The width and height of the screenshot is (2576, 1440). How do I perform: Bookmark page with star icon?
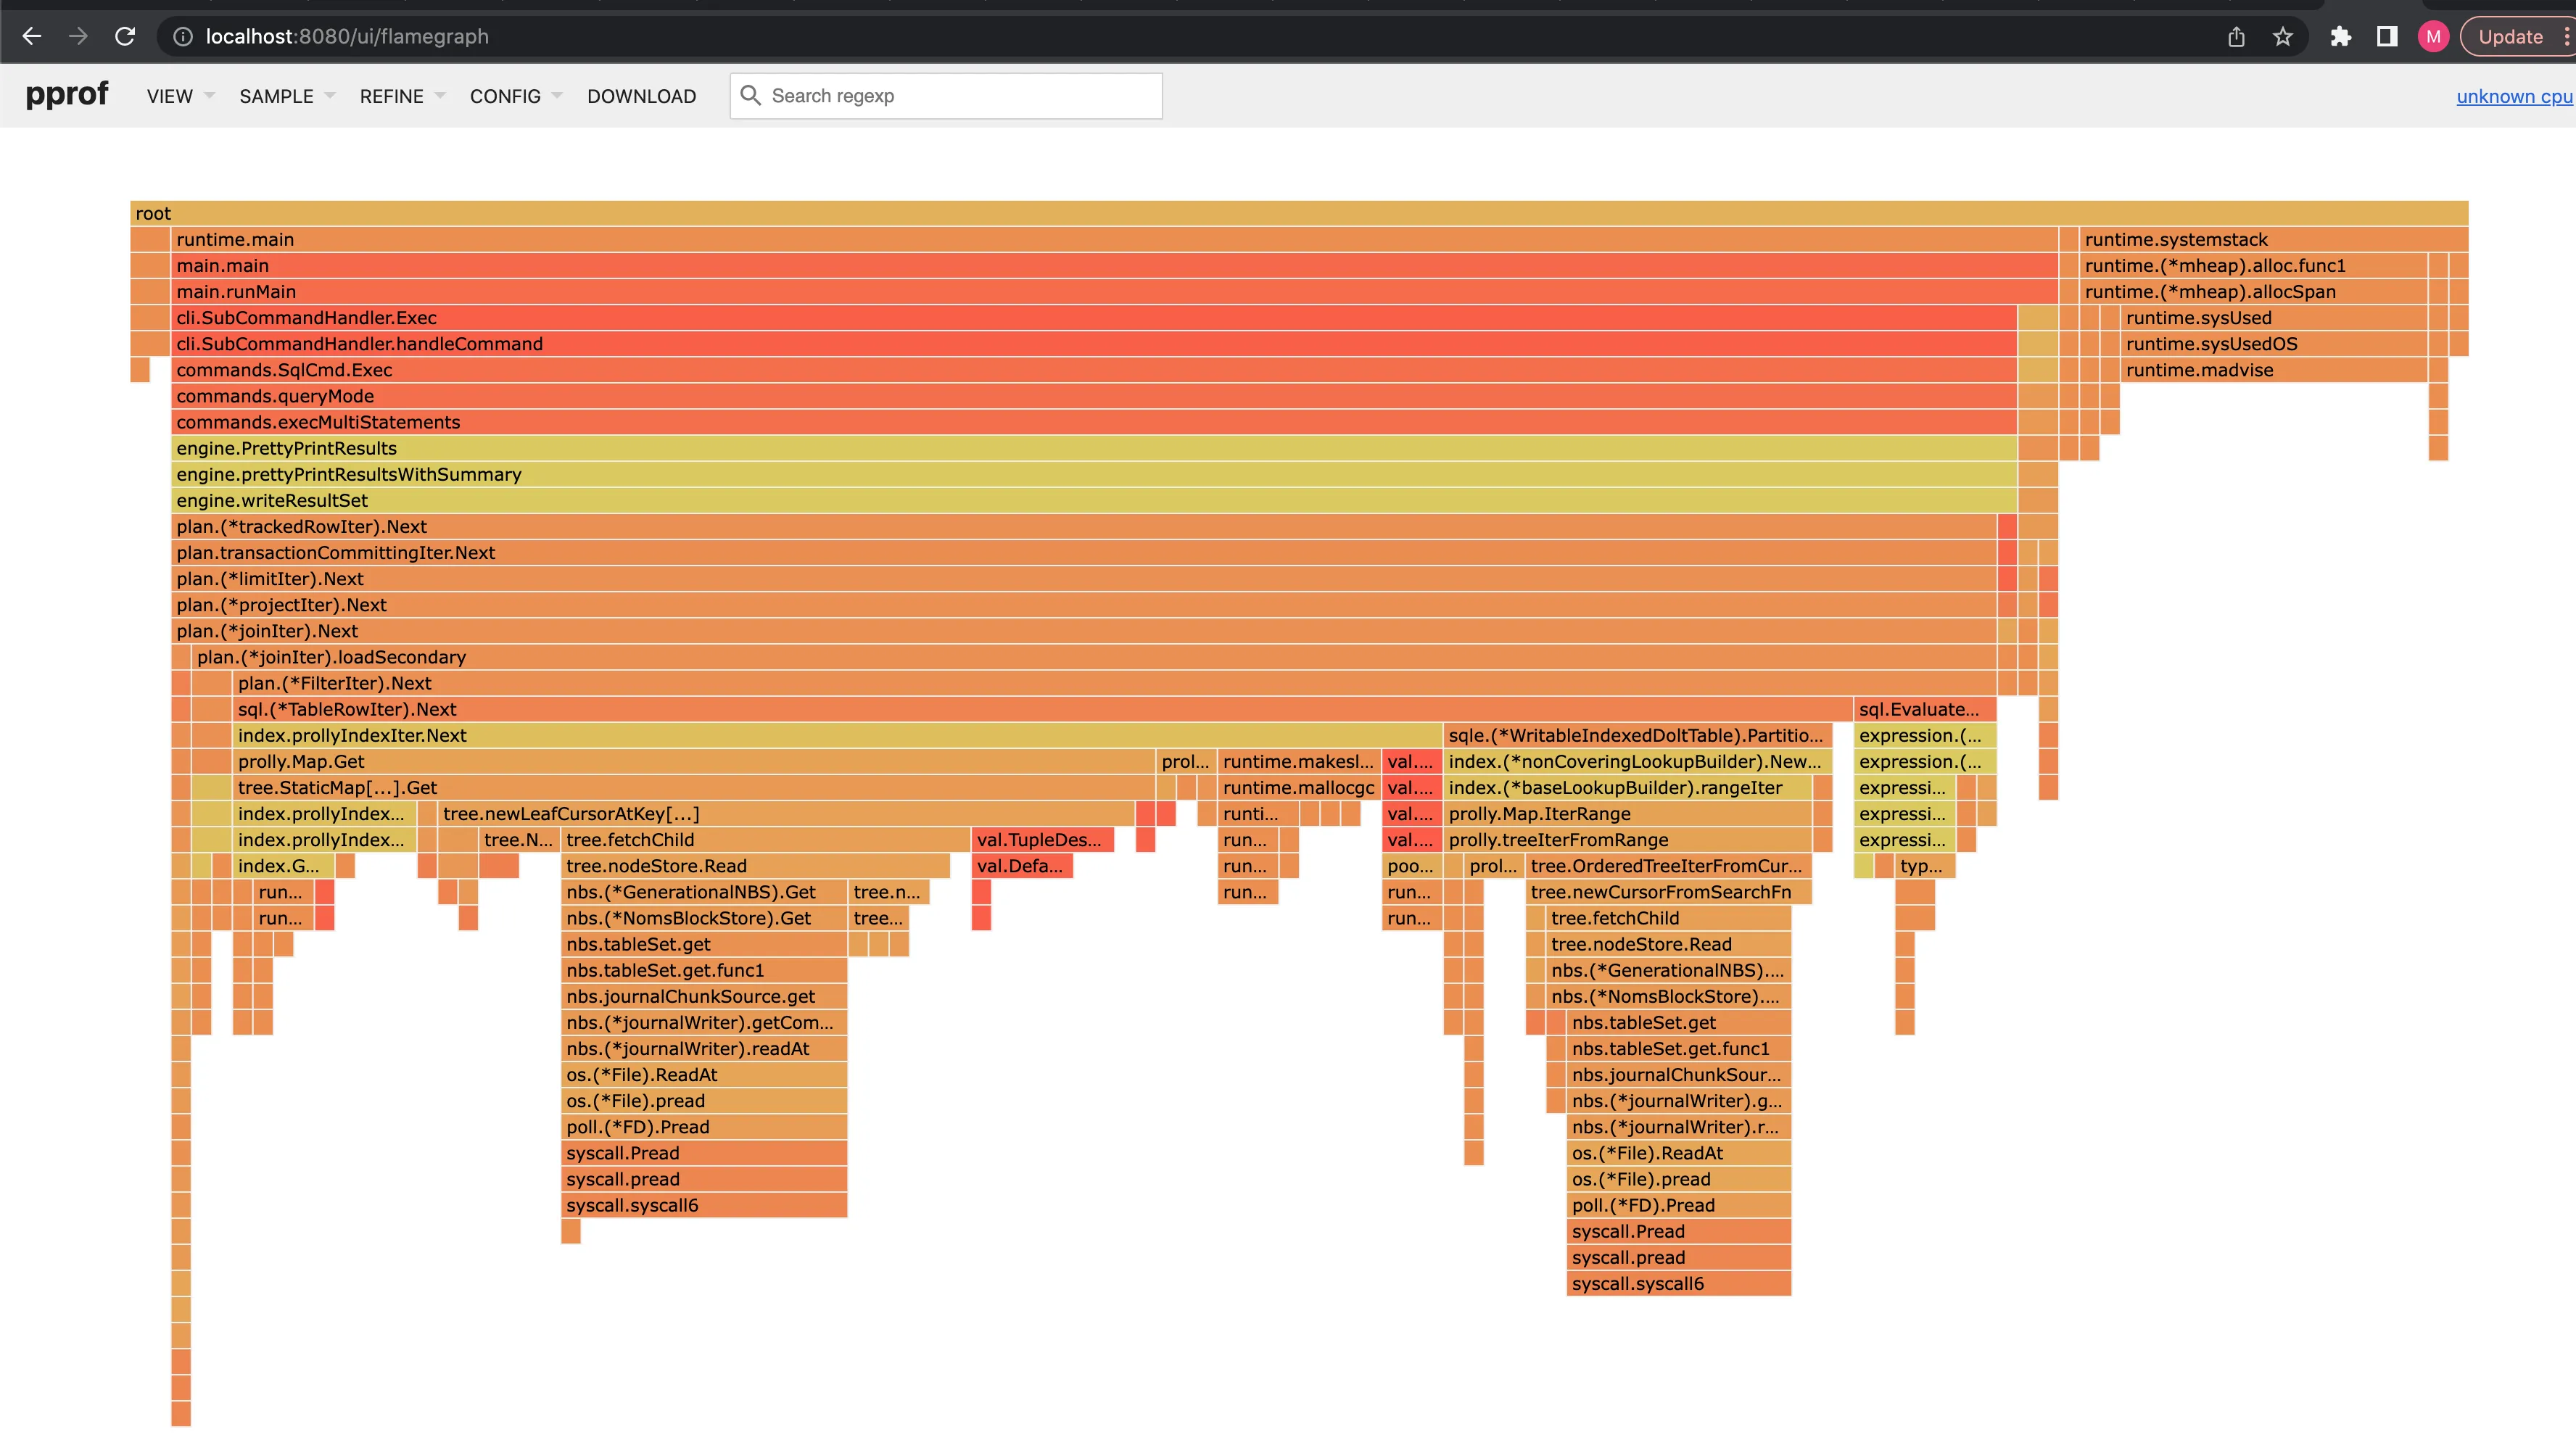click(x=2282, y=37)
